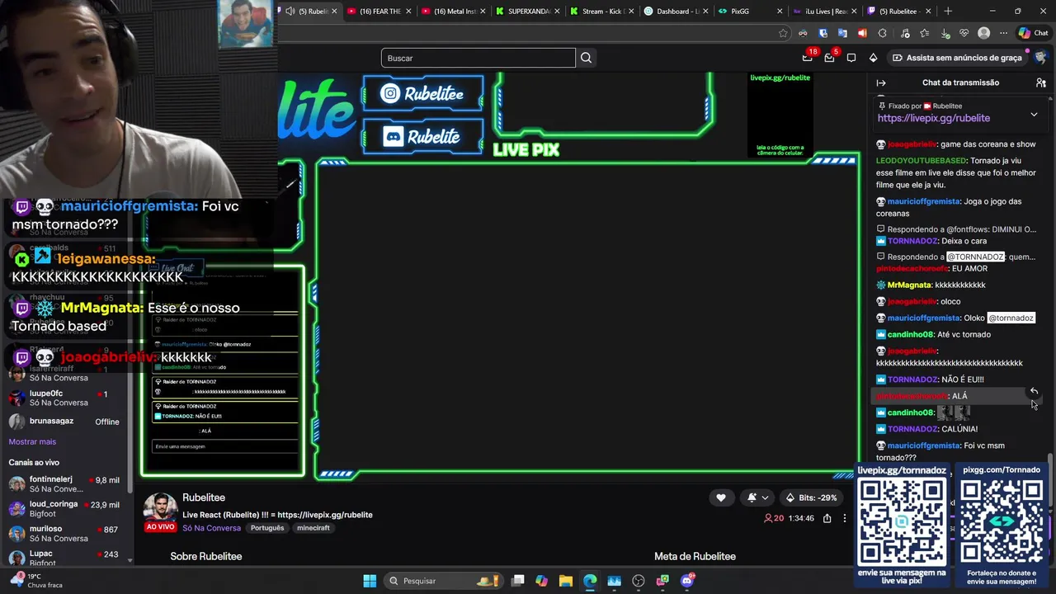The image size is (1056, 594).
Task: Open the whispers chat bubble icon
Action: point(851,58)
